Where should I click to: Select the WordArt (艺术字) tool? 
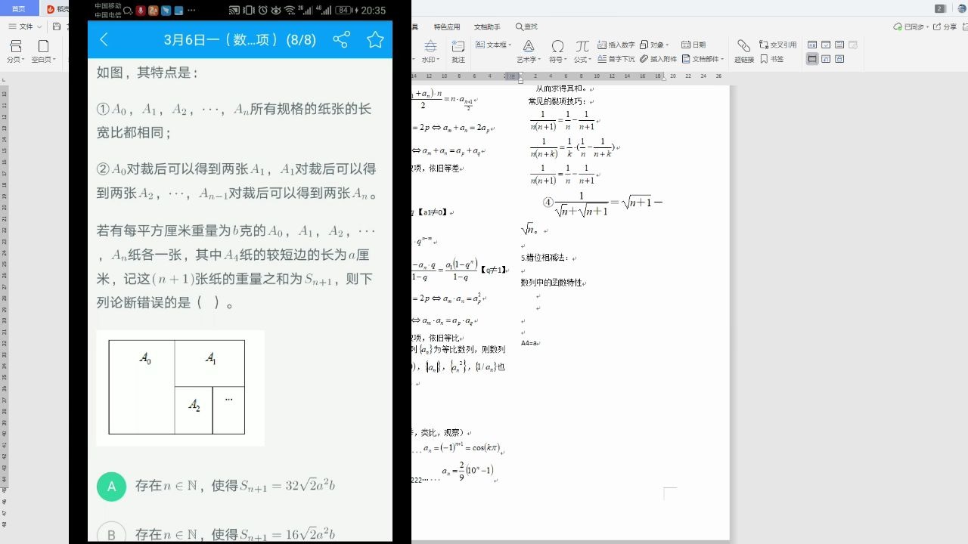529,51
